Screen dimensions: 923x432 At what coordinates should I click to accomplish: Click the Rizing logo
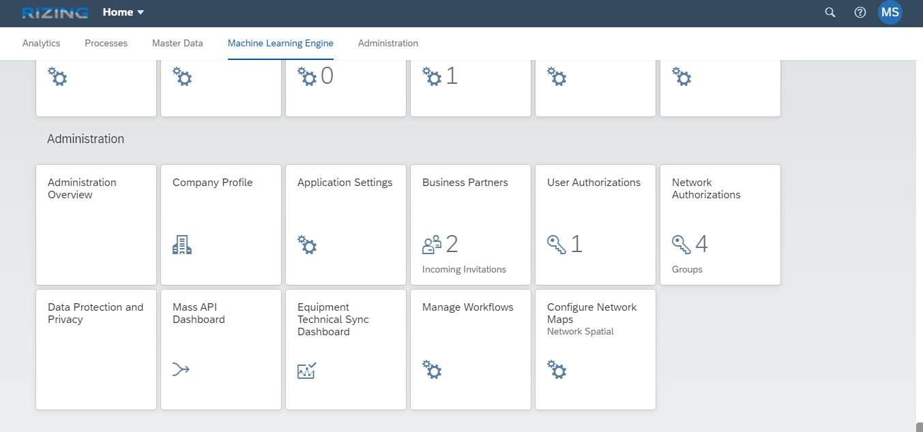(55, 12)
